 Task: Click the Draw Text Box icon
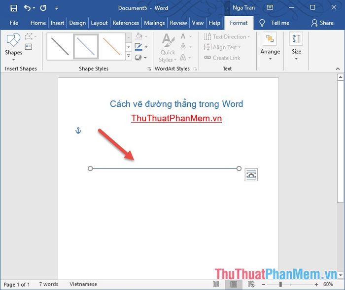[29, 47]
